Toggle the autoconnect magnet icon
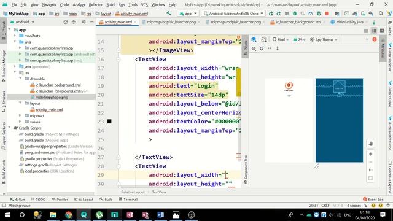This screenshot has width=393, height=221. 262,48
